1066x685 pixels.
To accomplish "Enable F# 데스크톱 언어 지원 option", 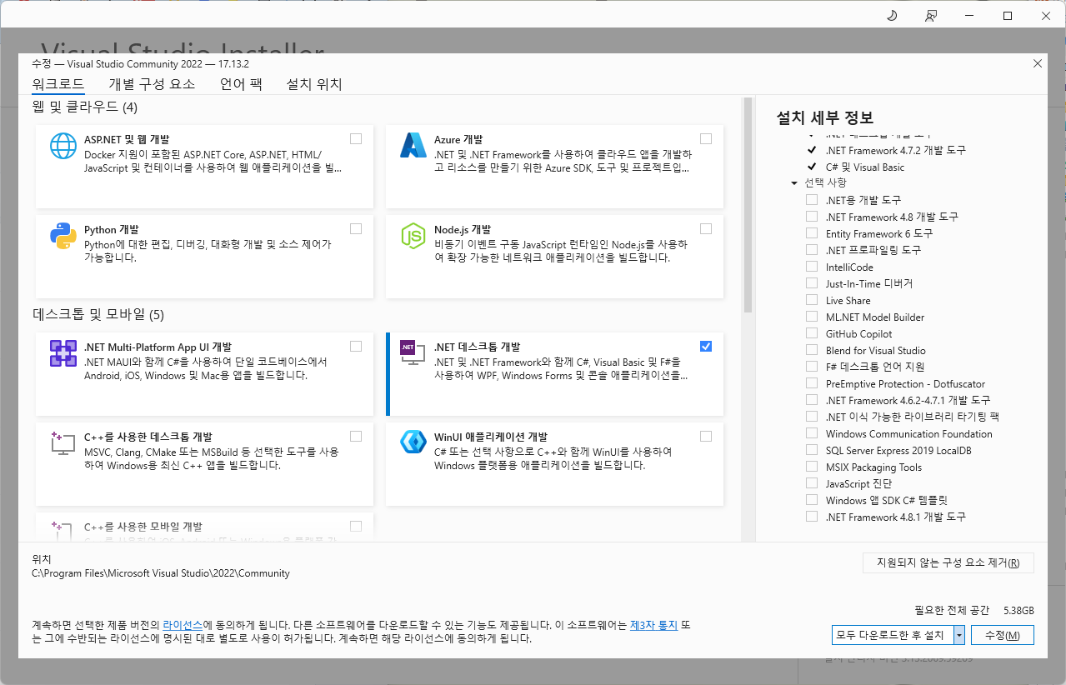I will [x=812, y=367].
